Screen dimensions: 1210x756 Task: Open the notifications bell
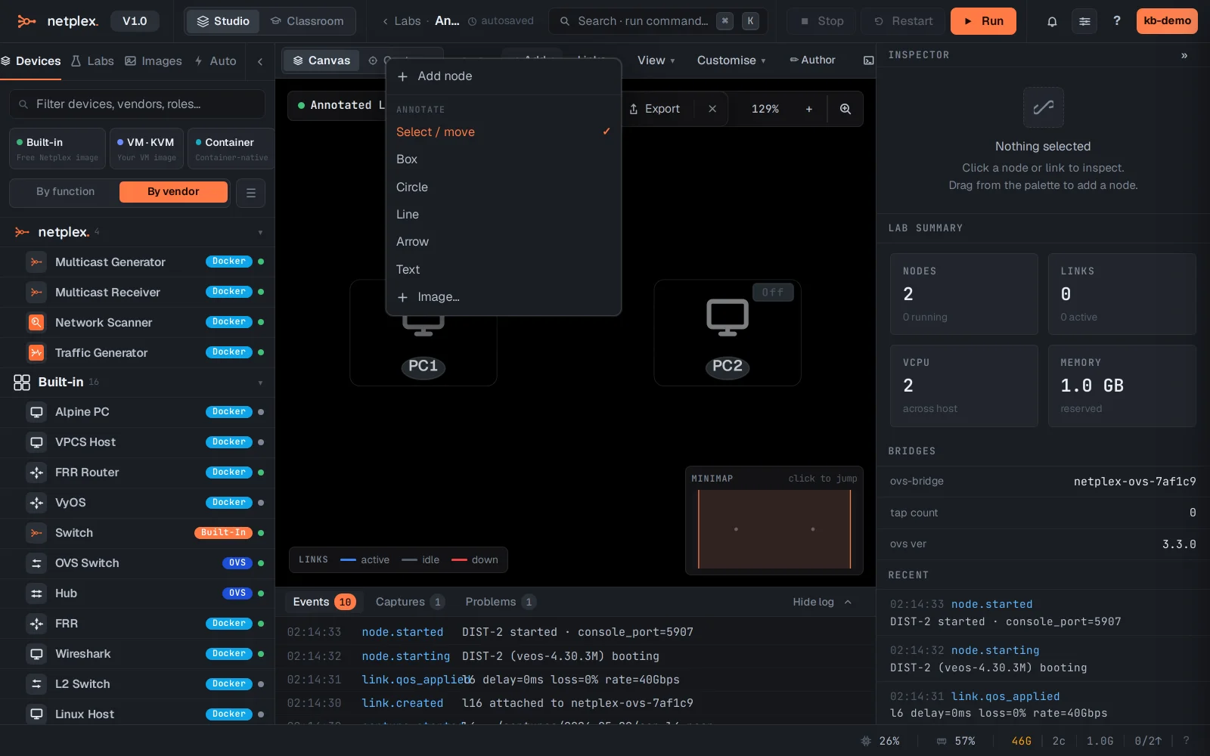(x=1052, y=21)
